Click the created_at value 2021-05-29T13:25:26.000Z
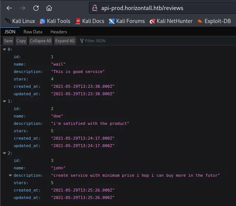This screenshot has height=206, width=236. coord(83,190)
